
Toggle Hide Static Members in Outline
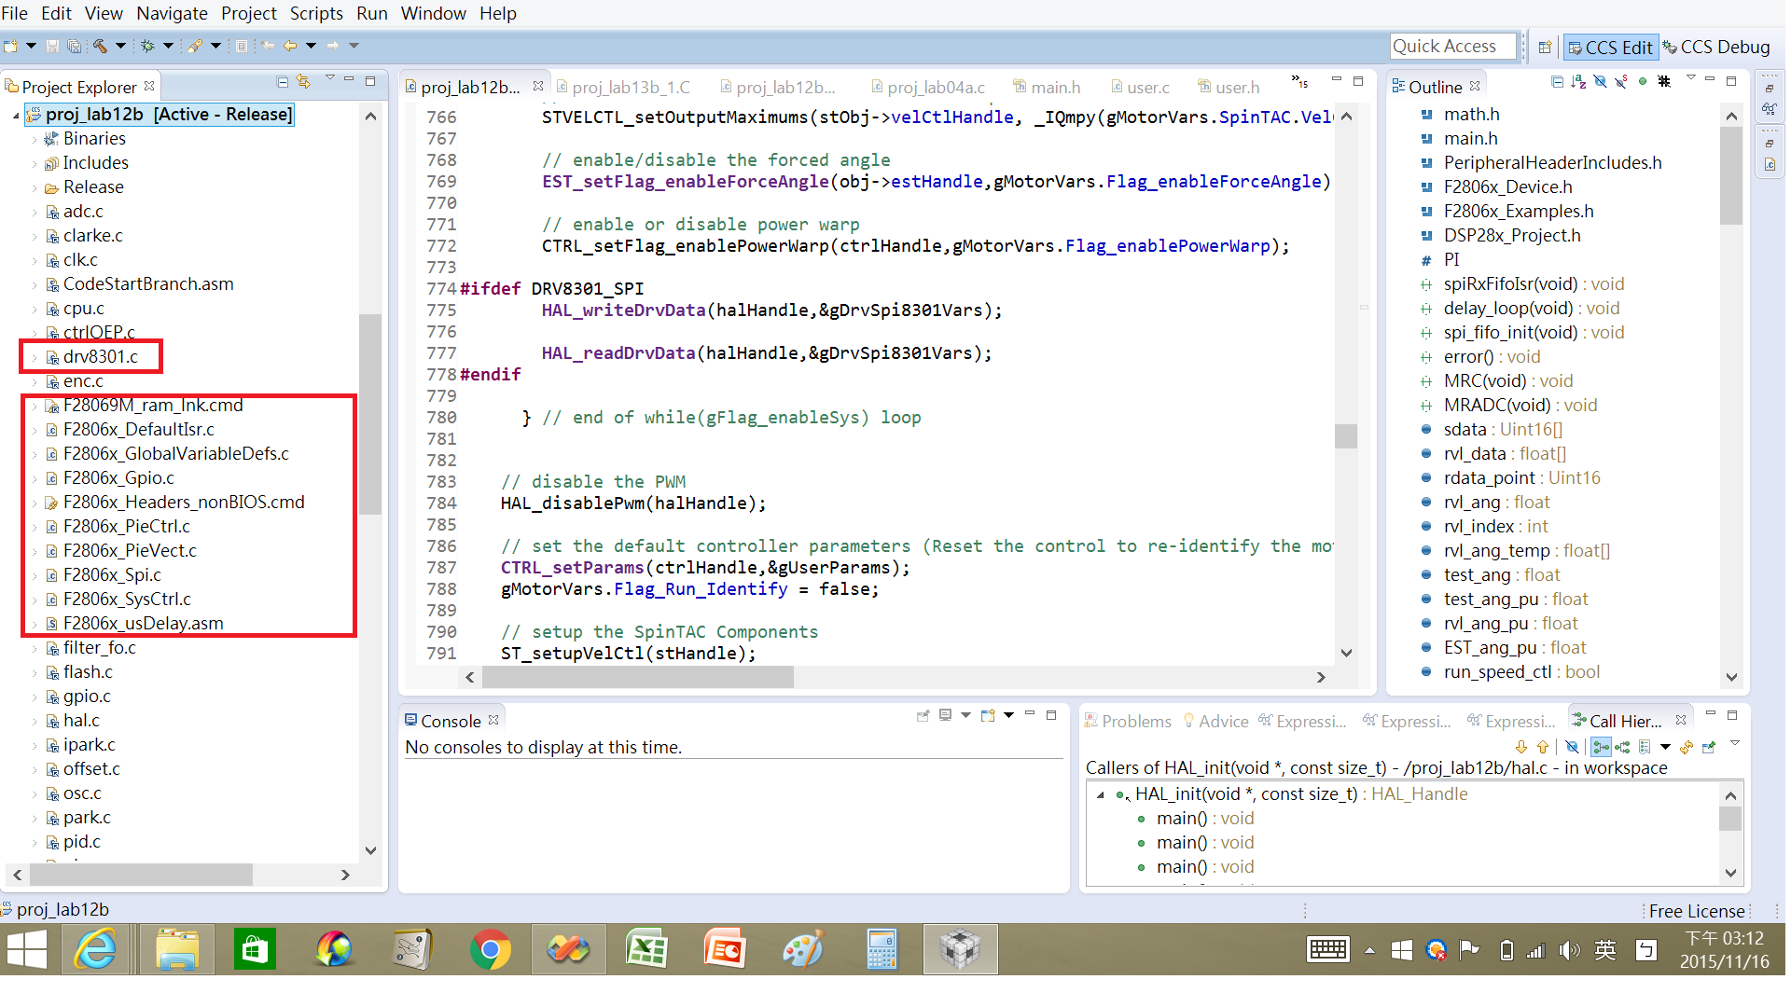coord(1621,82)
